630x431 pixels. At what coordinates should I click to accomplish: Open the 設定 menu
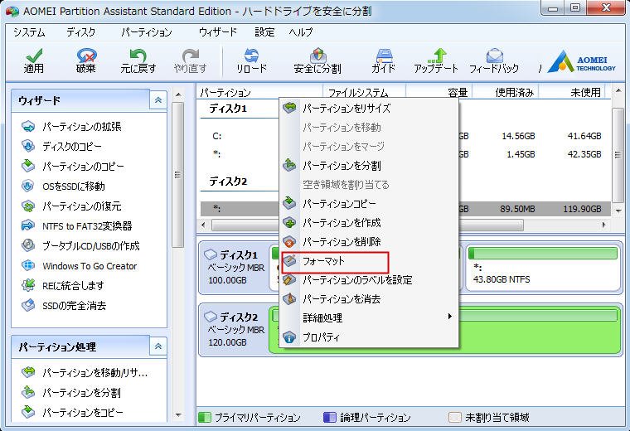(x=264, y=32)
